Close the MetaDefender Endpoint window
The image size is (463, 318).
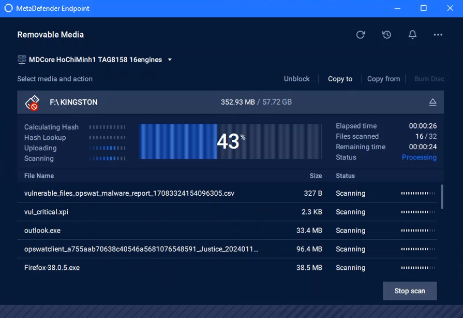(450, 8)
